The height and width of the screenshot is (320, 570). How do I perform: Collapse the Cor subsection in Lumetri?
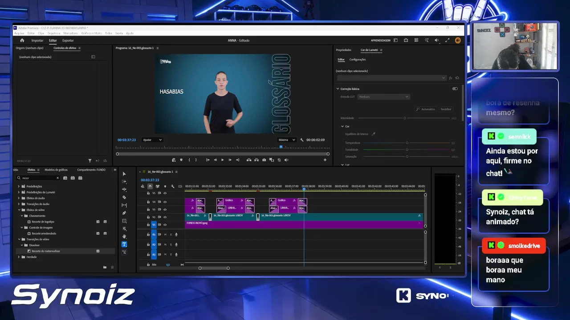point(342,126)
